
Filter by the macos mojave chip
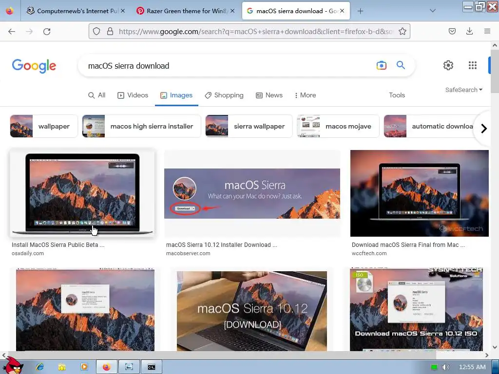point(338,126)
